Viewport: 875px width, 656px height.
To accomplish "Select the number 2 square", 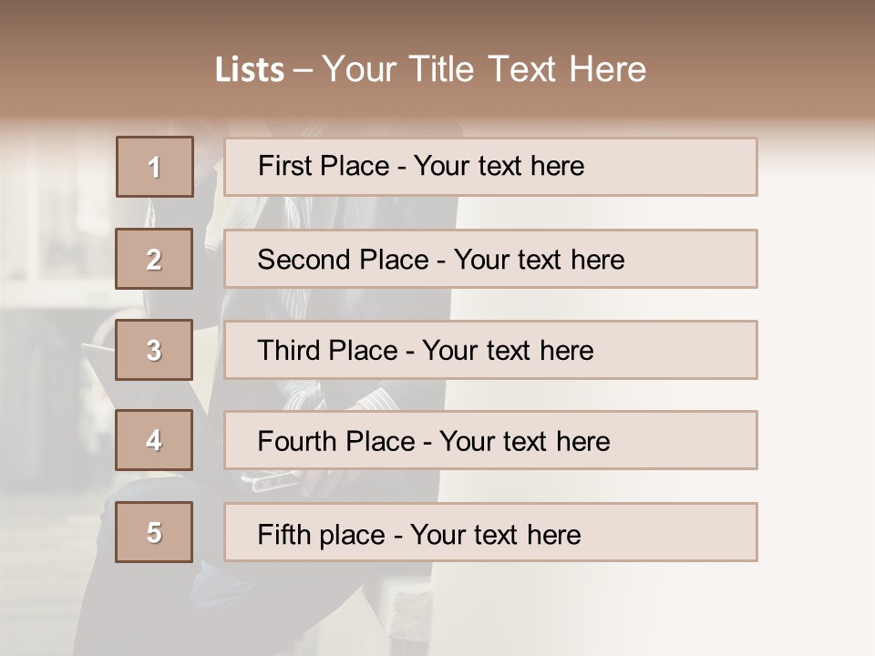I will click(154, 259).
